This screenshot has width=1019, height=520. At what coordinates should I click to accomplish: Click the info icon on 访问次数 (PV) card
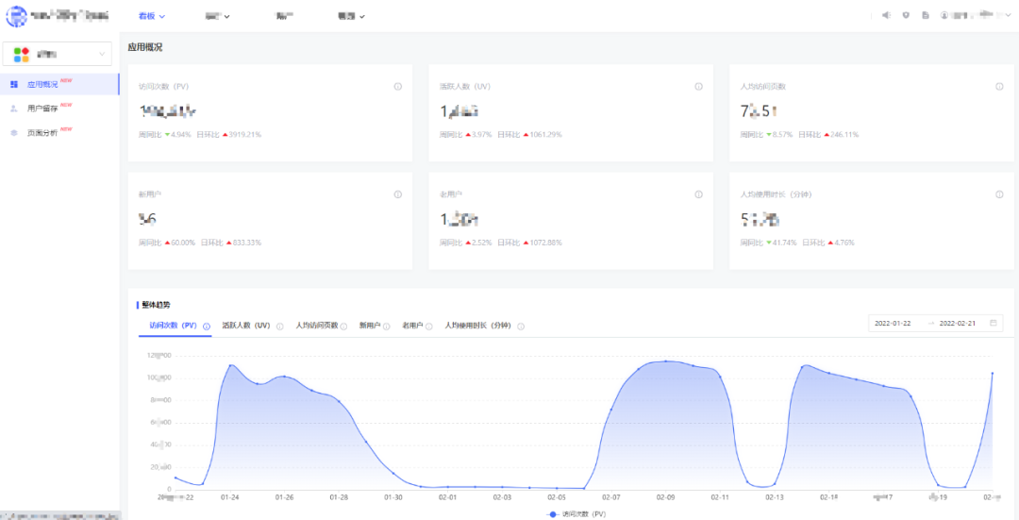coord(398,87)
